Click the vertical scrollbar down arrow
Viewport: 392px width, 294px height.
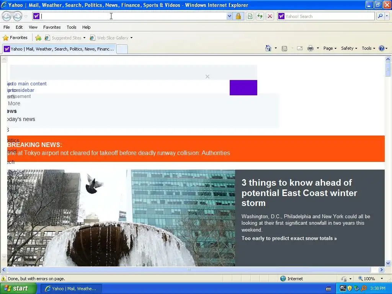388,263
